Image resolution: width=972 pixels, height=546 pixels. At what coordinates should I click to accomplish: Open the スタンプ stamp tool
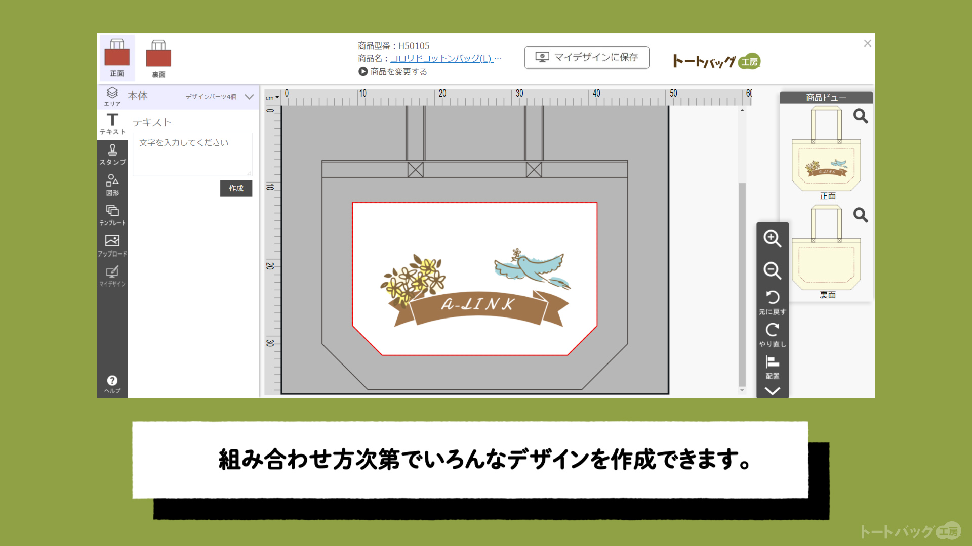pyautogui.click(x=112, y=155)
